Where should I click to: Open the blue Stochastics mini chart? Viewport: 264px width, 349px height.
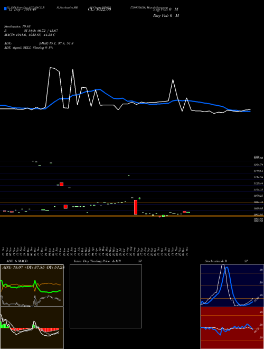pyautogui.click(x=232, y=286)
